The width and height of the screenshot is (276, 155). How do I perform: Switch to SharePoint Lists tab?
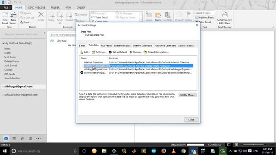point(122,46)
